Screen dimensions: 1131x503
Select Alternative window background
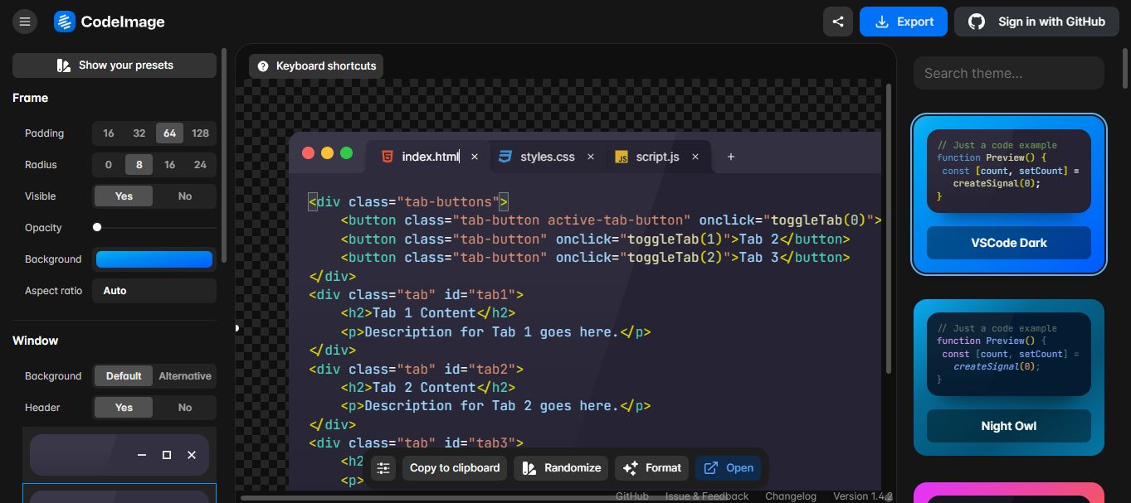(185, 376)
